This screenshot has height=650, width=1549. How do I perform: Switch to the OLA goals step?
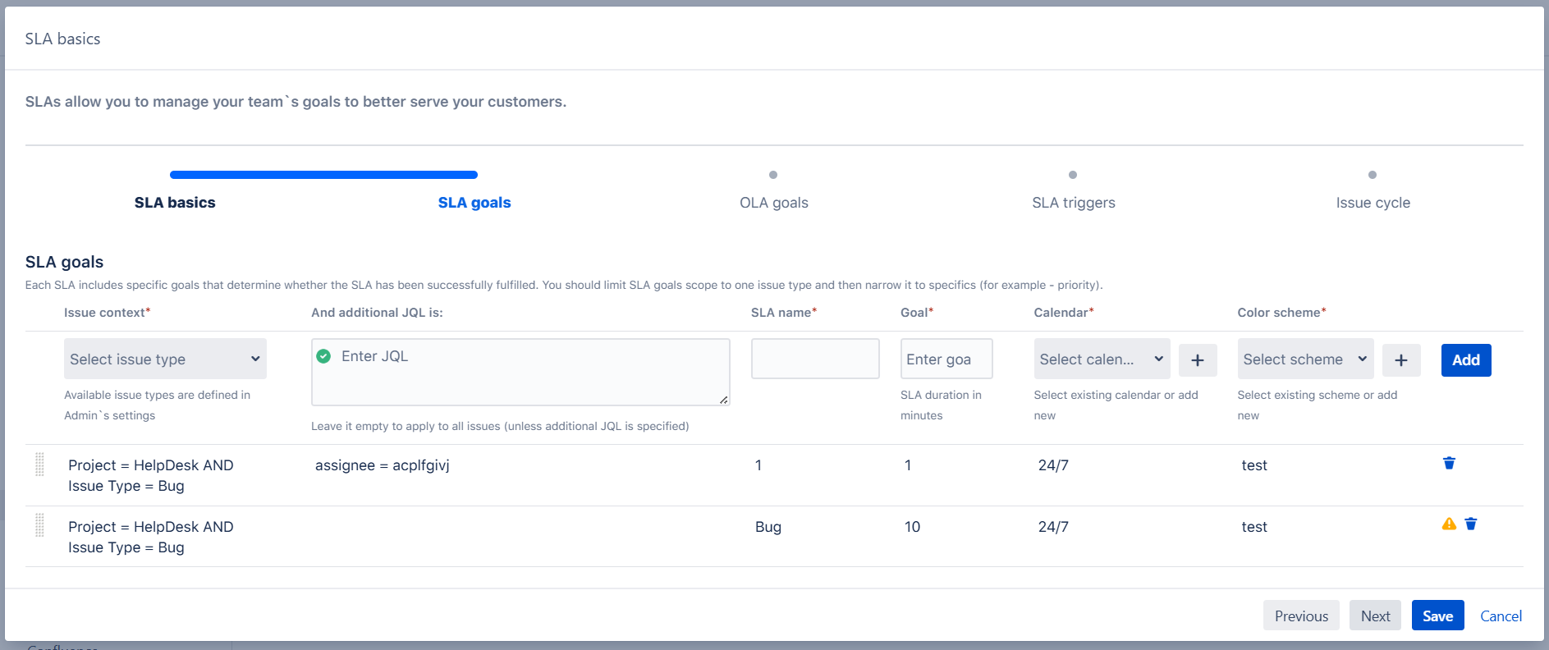pos(773,203)
